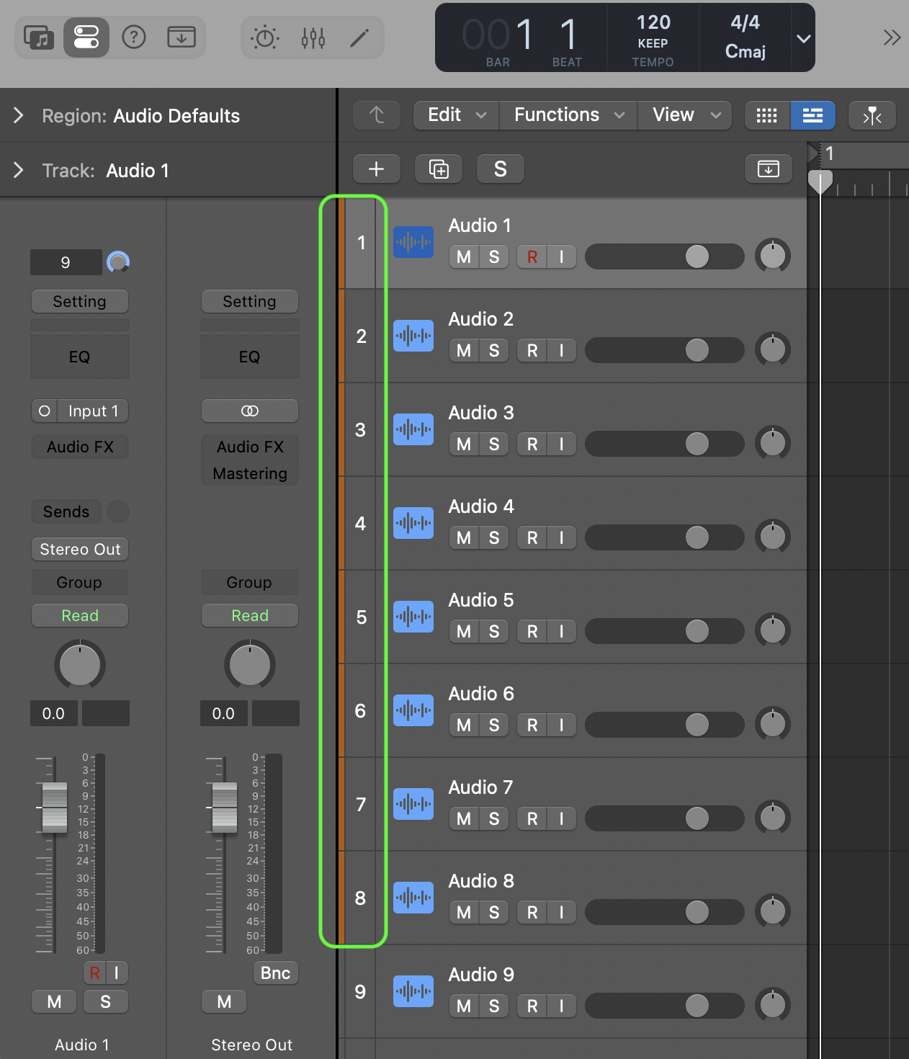The image size is (909, 1059).
Task: Click the global solo S button
Action: pos(501,169)
